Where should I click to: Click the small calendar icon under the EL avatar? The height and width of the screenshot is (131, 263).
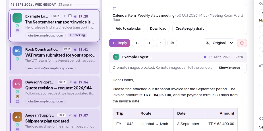click(17, 31)
